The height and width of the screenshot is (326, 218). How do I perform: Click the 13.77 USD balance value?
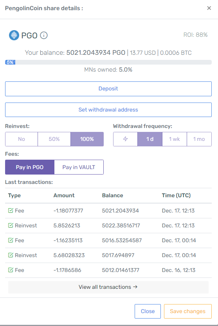[143, 53]
